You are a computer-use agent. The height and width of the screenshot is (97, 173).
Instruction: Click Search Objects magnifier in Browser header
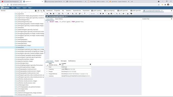pos(44,11)
